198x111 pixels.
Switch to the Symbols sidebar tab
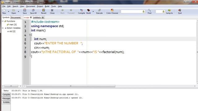(6, 17)
